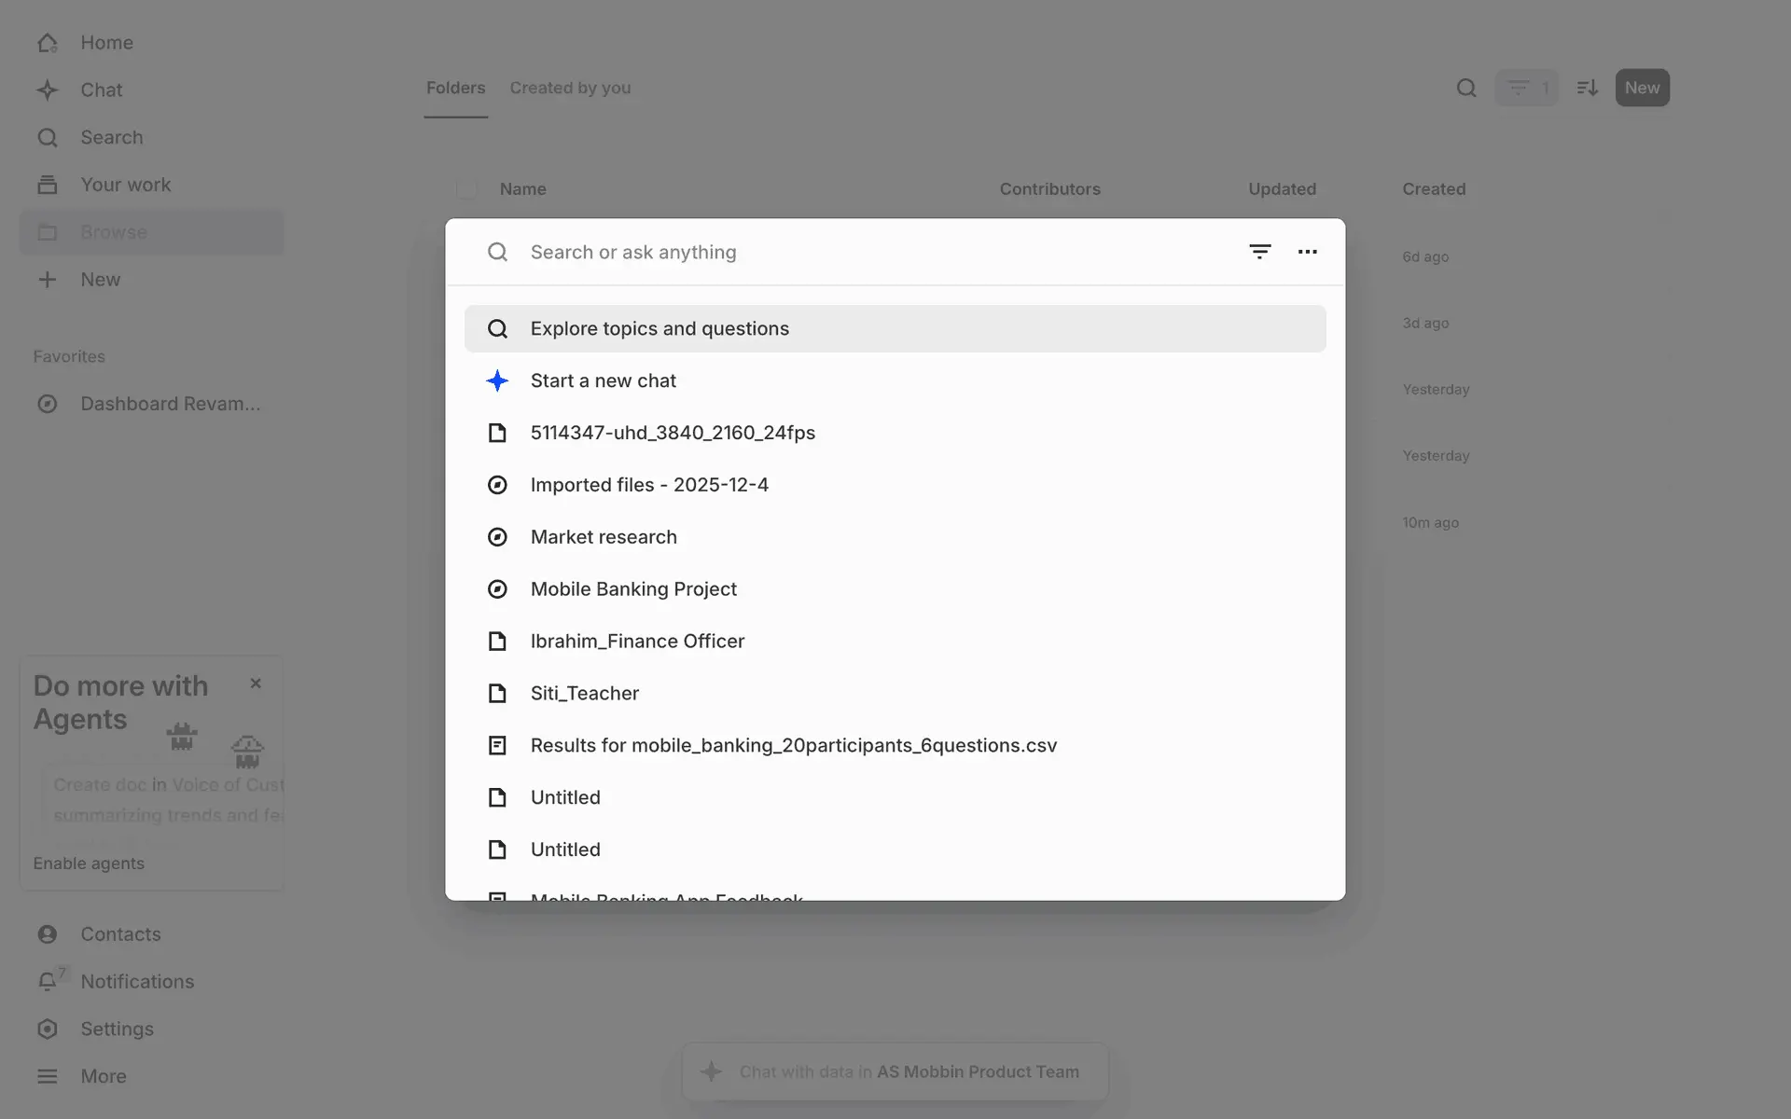
Task: Click the Settings hexagon icon
Action: pyautogui.click(x=48, y=1029)
